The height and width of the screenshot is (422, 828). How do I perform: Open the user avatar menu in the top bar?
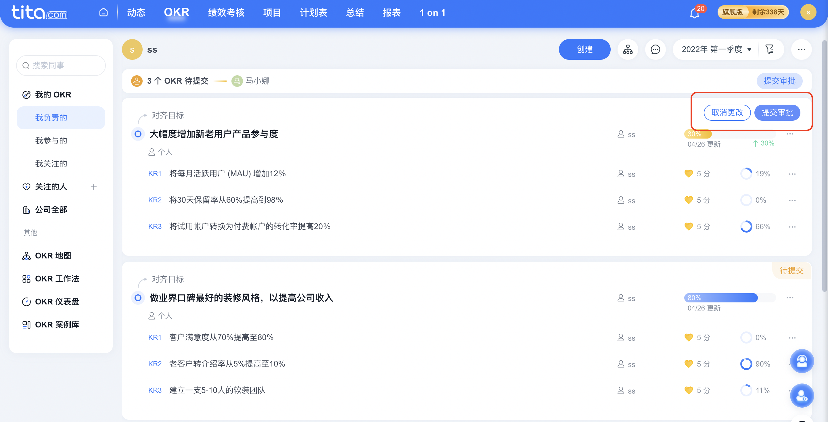tap(808, 13)
